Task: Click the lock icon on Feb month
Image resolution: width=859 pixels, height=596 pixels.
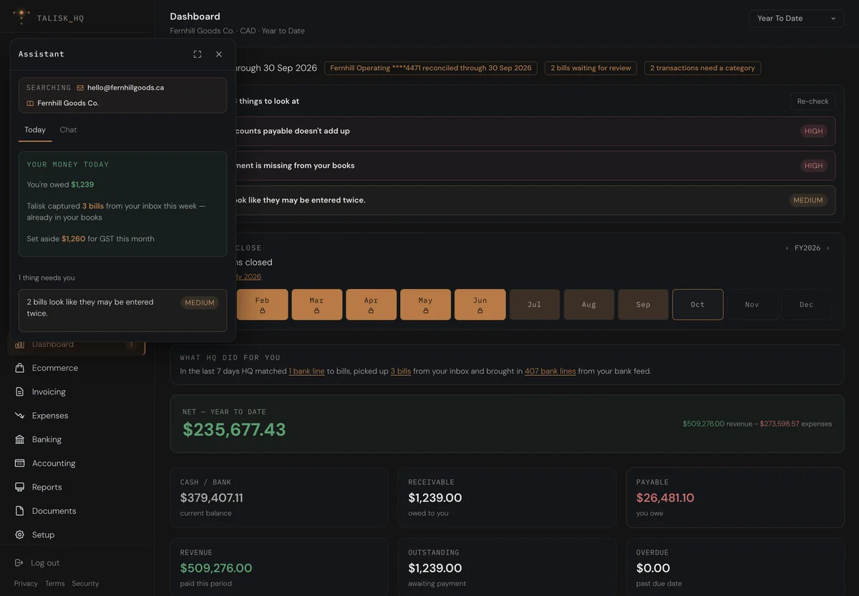Action: (x=263, y=311)
